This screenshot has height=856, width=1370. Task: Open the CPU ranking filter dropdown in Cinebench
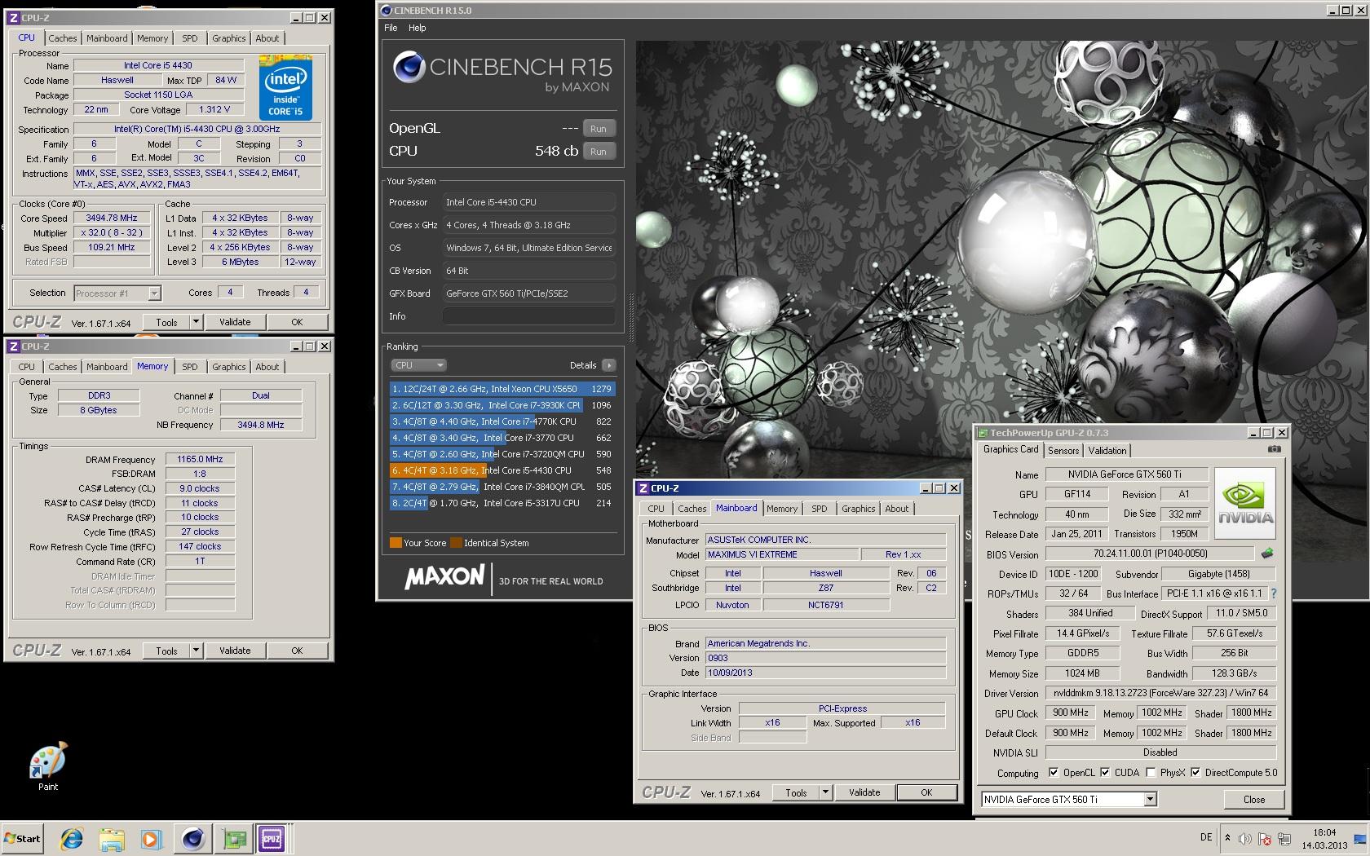click(418, 365)
